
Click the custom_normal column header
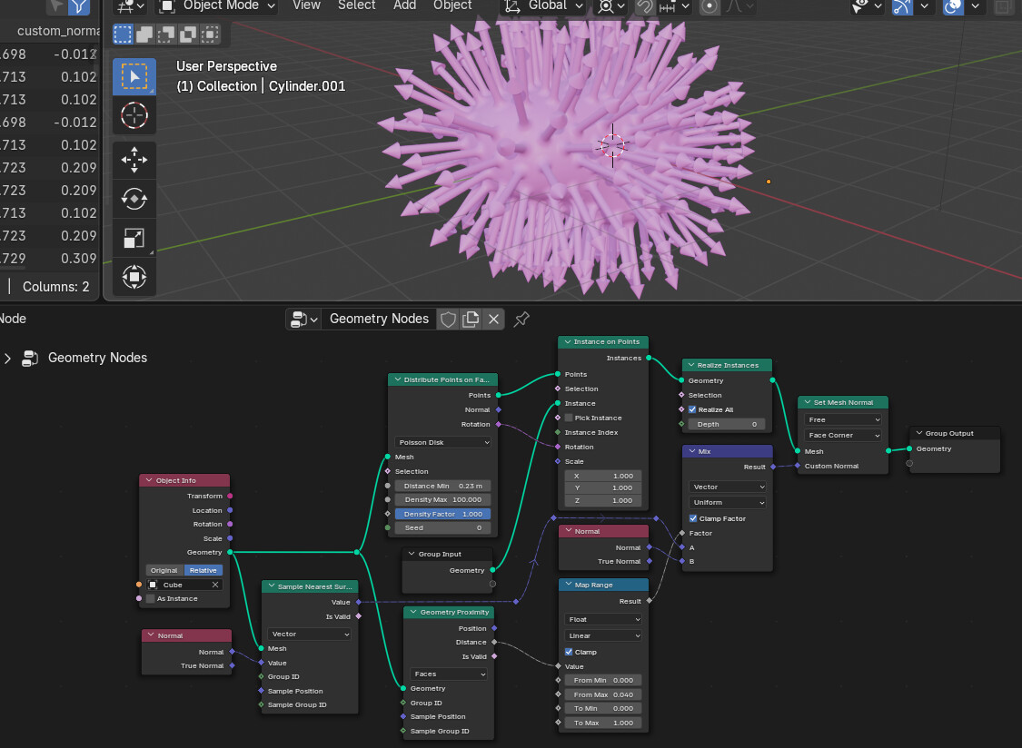(57, 31)
